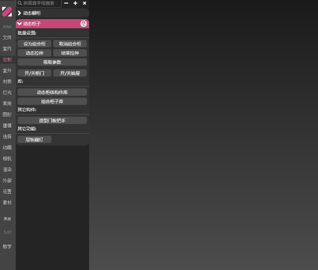The width and height of the screenshot is (318, 270).
Task: Click the help question mark icon
Action: tap(84, 24)
